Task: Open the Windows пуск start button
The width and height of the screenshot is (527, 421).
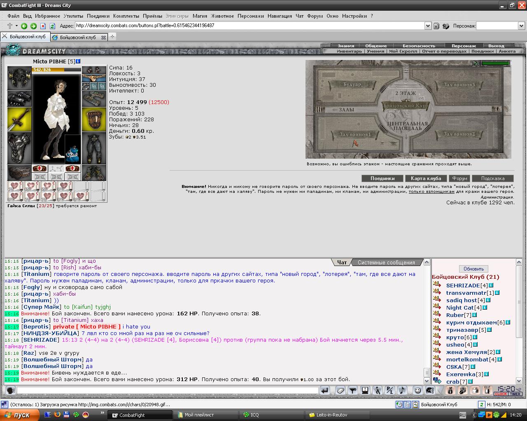Action: tap(20, 415)
